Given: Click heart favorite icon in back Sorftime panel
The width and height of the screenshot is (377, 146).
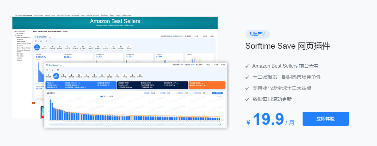Looking at the screenshot, I should (x=36, y=41).
